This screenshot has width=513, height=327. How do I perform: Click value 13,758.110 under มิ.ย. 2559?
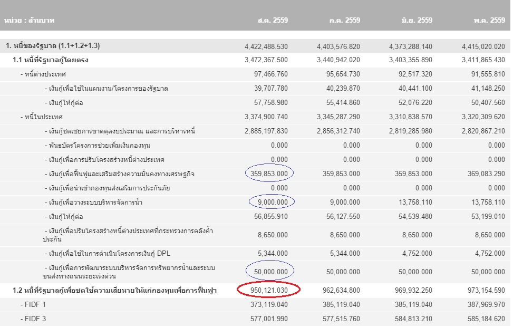tap(415, 203)
